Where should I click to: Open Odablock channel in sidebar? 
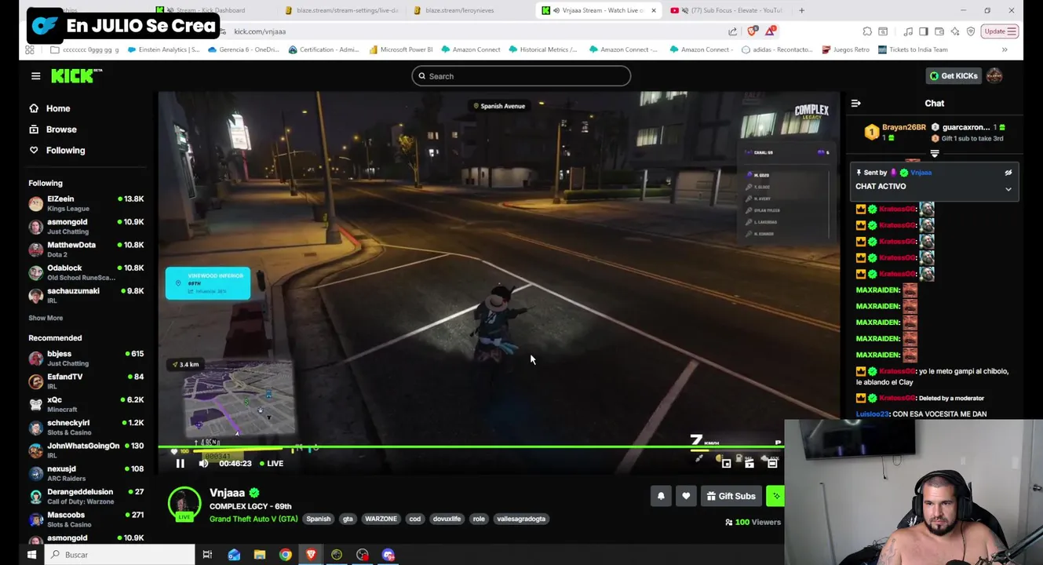pyautogui.click(x=86, y=272)
